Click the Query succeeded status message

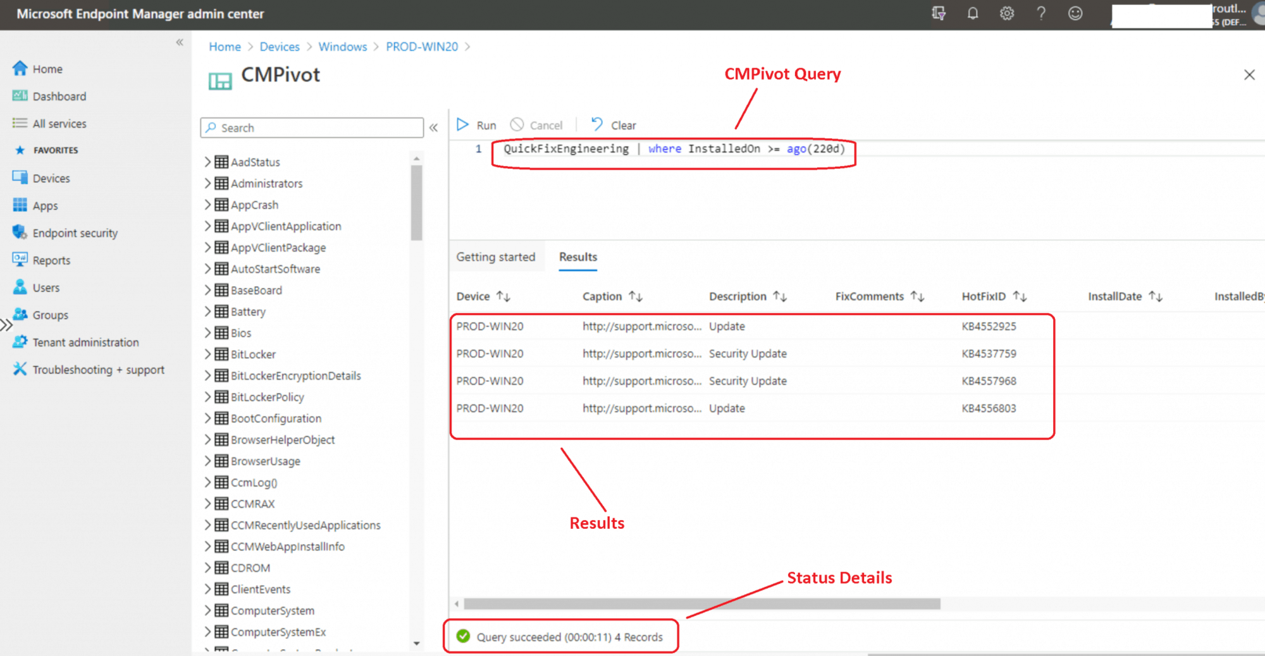pyautogui.click(x=569, y=637)
